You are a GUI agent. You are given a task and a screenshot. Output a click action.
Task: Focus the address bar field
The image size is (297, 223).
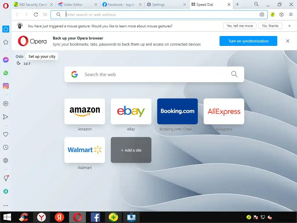point(159,15)
